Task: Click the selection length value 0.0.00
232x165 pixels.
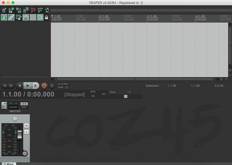Action: (219, 86)
